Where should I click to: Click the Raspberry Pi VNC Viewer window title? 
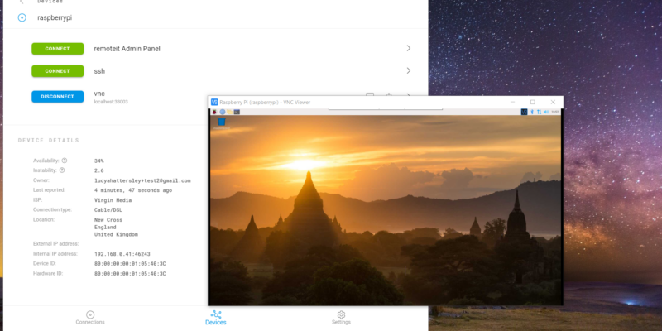coord(265,102)
